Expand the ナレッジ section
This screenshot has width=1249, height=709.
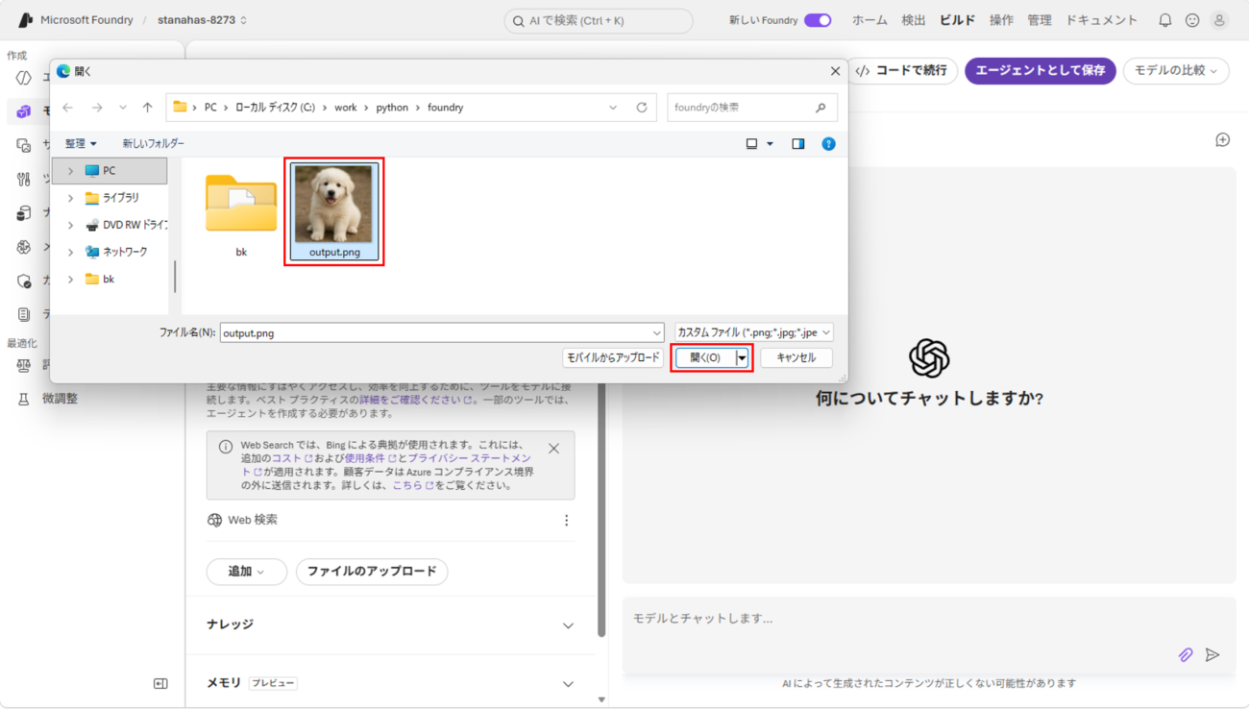568,625
